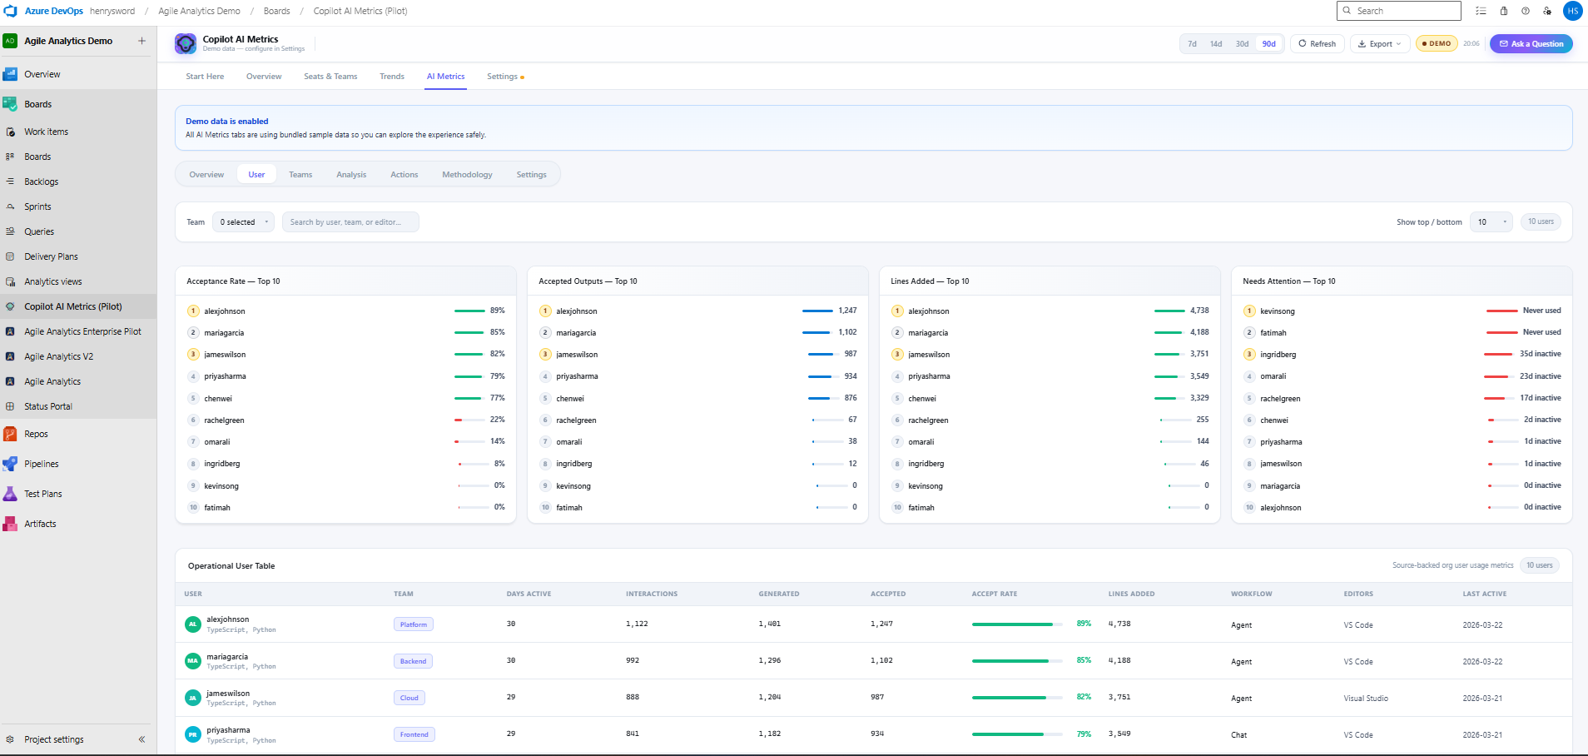This screenshot has height=756, width=1588.
Task: Open Backlogs in the left navigation
Action: point(41,181)
